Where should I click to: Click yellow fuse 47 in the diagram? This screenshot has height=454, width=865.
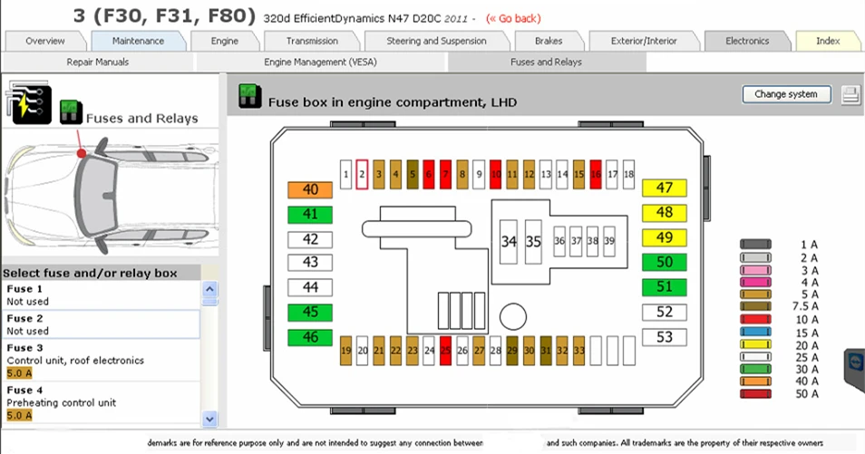click(665, 188)
